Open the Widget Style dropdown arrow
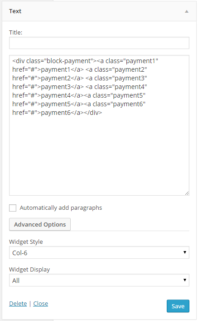Viewport: 198px width, 321px height. pos(185,252)
